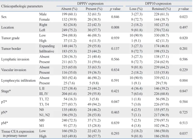Select the 'Stage*' row label
Screen dimensions: 193x139
pos(6,91)
